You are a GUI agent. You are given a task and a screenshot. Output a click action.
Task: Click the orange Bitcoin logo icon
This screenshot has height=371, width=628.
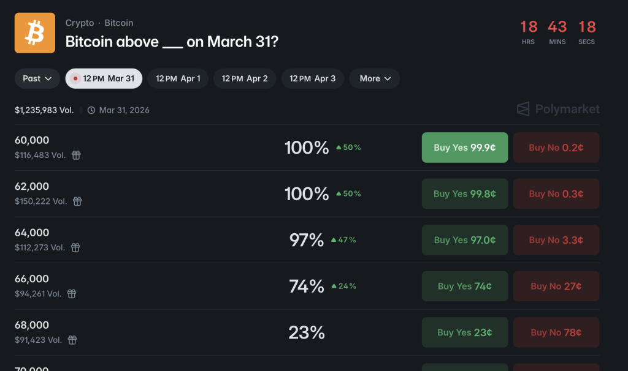click(35, 33)
